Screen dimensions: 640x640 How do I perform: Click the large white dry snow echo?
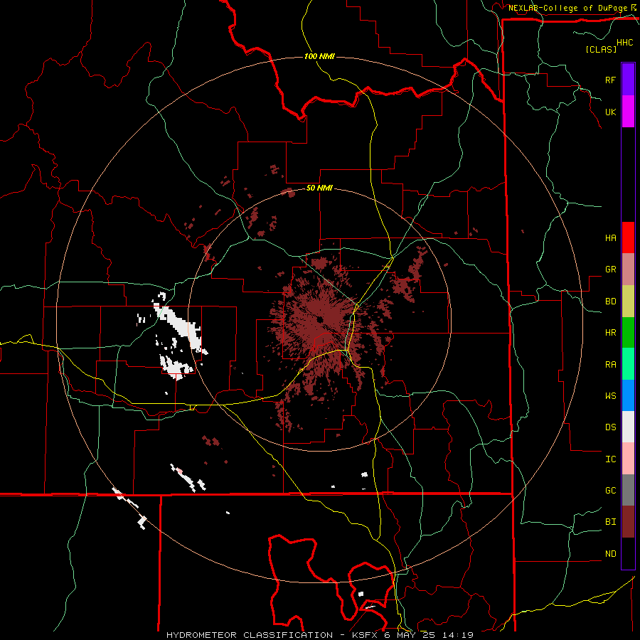point(180,326)
